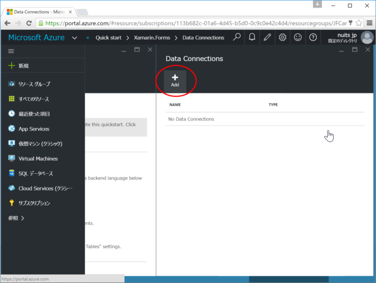Click the NAME column header
Screen dimensions: 376x283
point(175,105)
